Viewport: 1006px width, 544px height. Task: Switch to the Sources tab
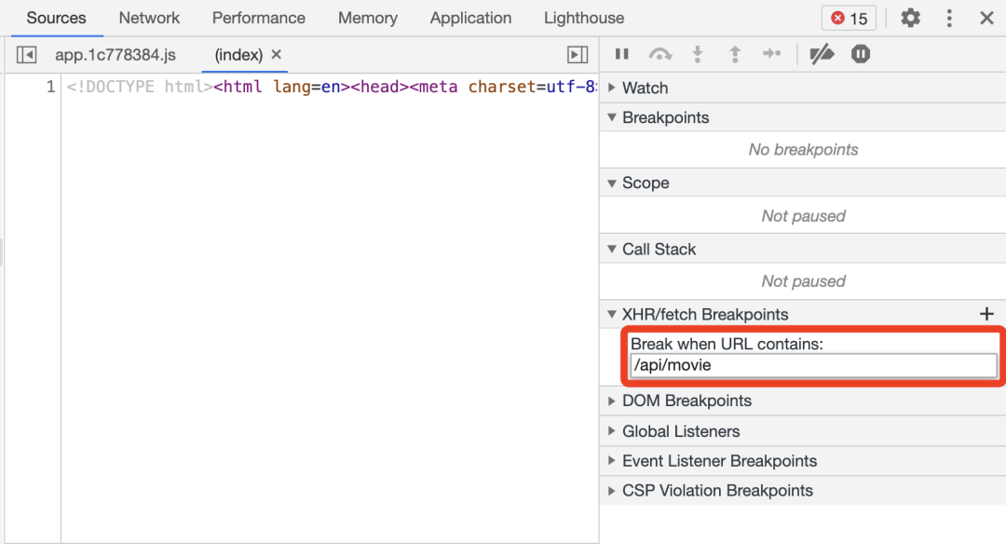click(57, 18)
